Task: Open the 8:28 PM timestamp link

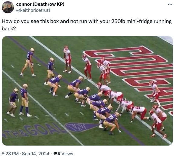Action: [10, 154]
